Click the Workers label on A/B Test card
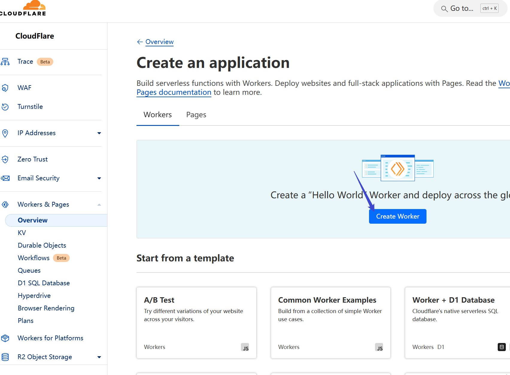Screen dimensions: 510x375 click(x=154, y=347)
